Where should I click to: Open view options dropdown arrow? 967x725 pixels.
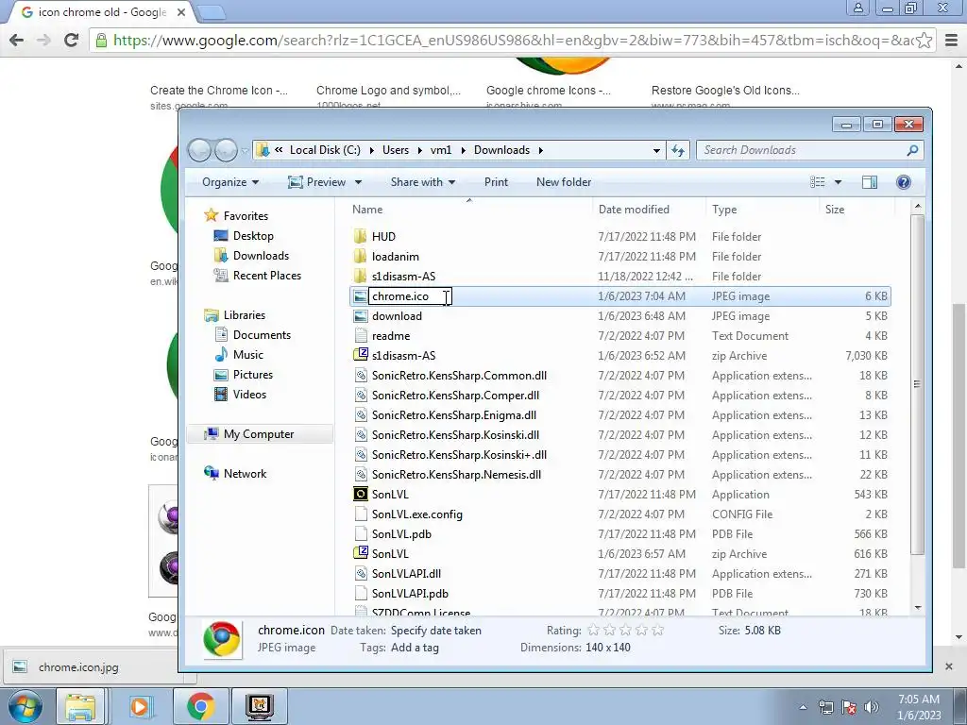838,182
